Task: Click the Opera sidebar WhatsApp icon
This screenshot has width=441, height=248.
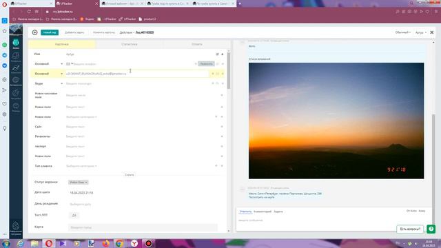Action: [5, 45]
